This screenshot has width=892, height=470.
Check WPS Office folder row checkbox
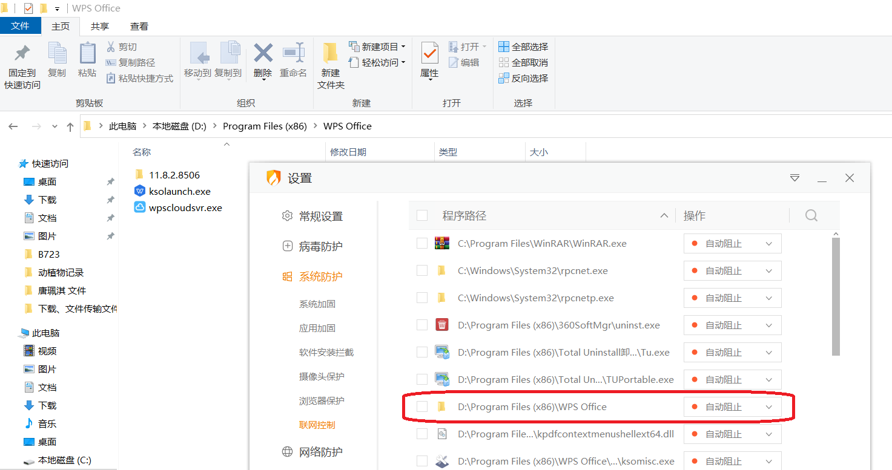422,406
